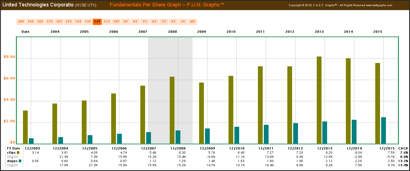Open the www.fastgraphs.com link

click(379, 5)
